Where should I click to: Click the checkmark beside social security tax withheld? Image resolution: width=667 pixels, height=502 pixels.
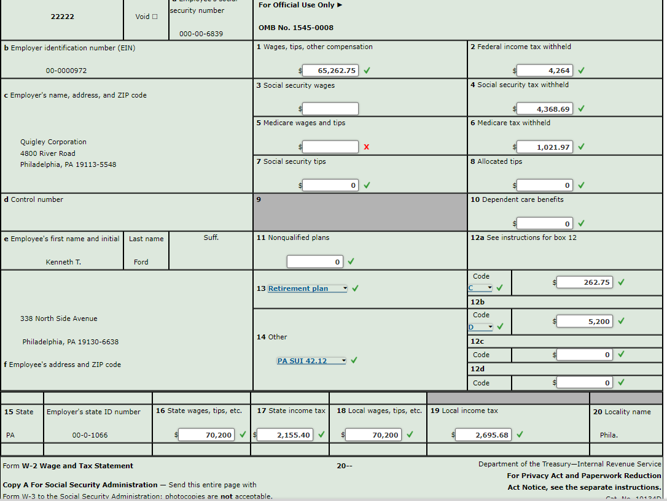click(581, 108)
